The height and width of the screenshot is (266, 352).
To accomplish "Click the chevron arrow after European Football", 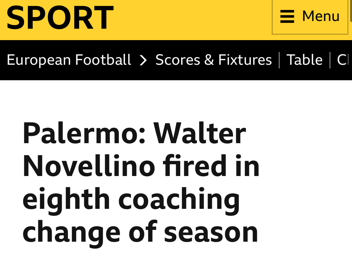I will point(143,60).
